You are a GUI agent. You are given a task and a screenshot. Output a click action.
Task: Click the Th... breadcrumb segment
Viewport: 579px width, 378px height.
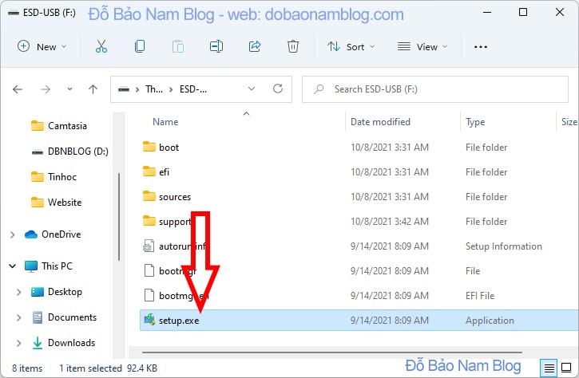point(153,89)
